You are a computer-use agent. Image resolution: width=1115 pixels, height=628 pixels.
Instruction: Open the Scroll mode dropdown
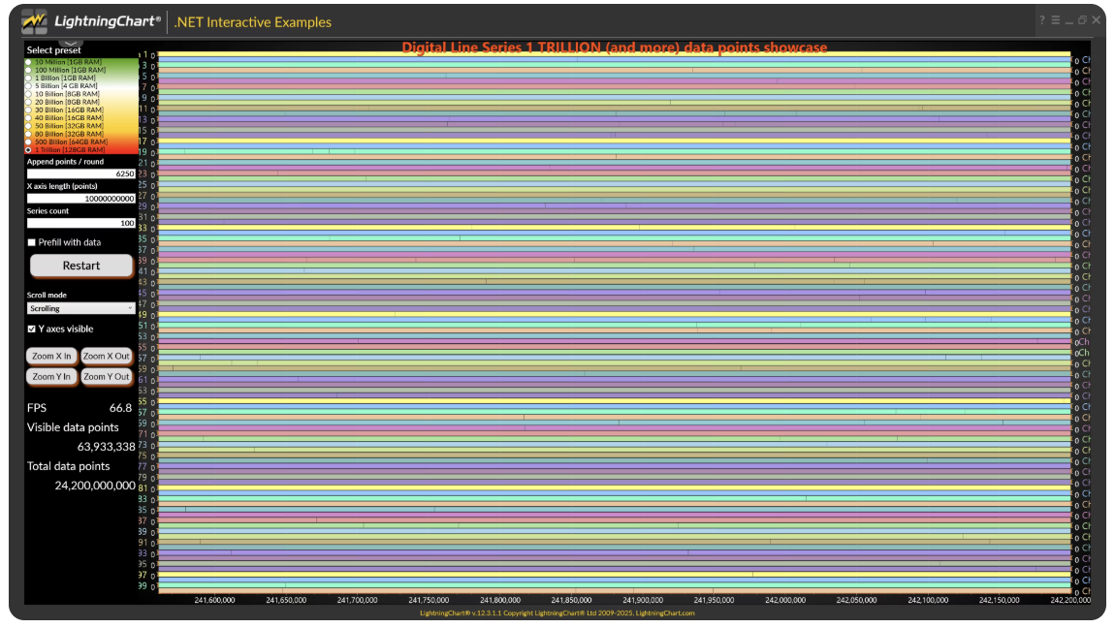click(x=81, y=308)
